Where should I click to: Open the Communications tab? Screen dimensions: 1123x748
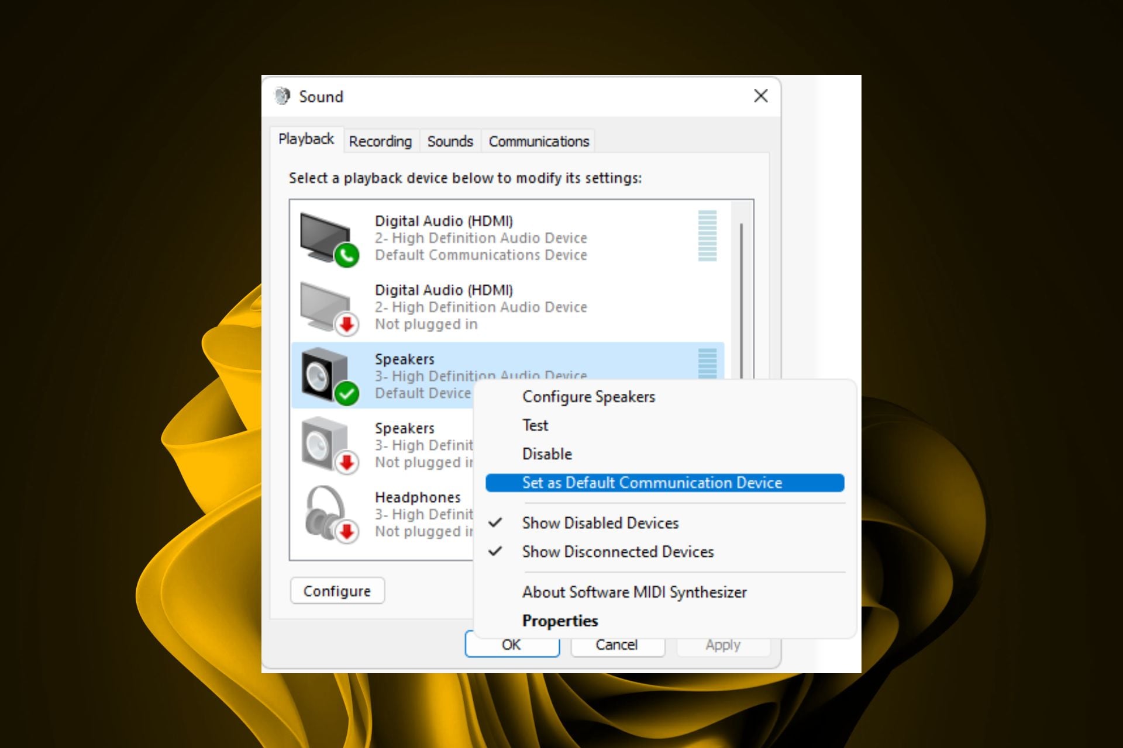pos(539,141)
